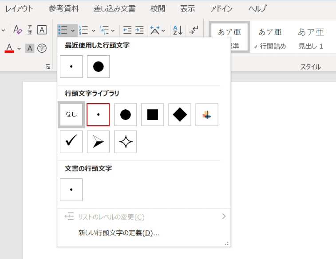This screenshot has height=259, width=336.
Task: Open the Asian layout dropdown arrow
Action: pyautogui.click(x=163, y=31)
